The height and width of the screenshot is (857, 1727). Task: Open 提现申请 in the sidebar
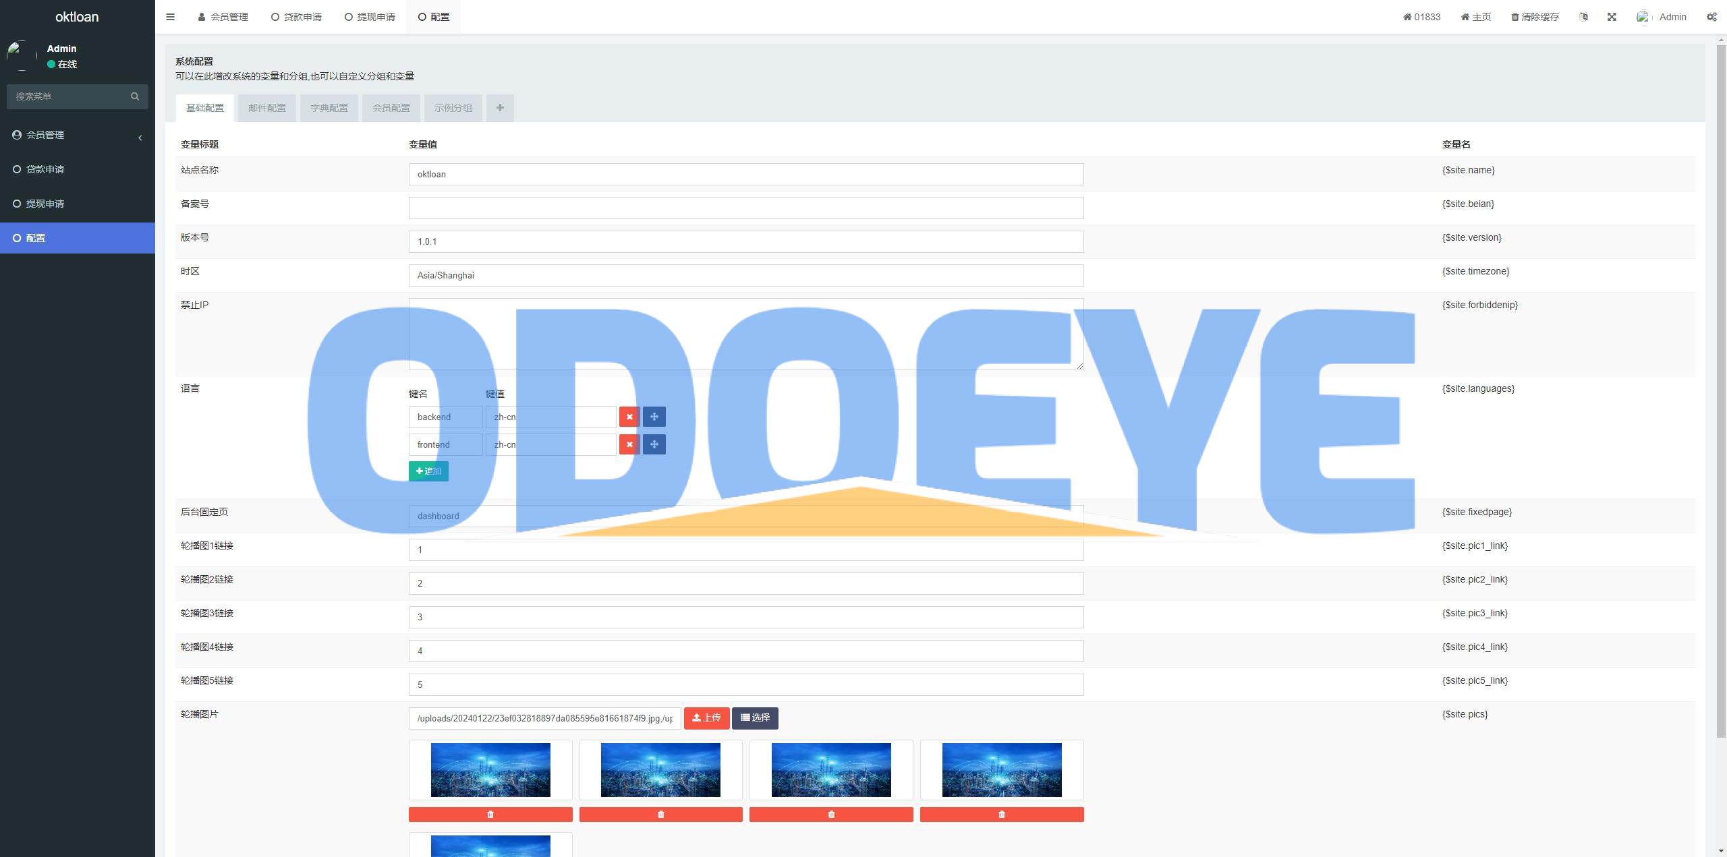point(78,204)
